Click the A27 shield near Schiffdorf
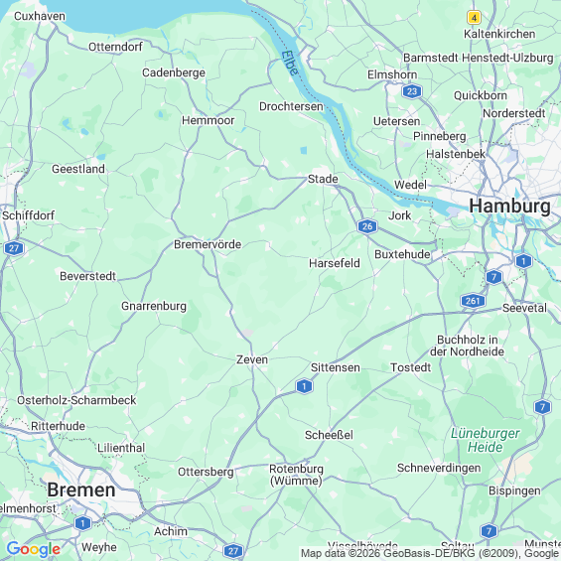 pos(14,248)
